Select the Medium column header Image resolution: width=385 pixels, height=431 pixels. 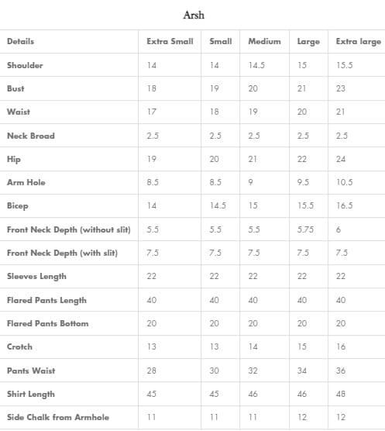pyautogui.click(x=264, y=42)
